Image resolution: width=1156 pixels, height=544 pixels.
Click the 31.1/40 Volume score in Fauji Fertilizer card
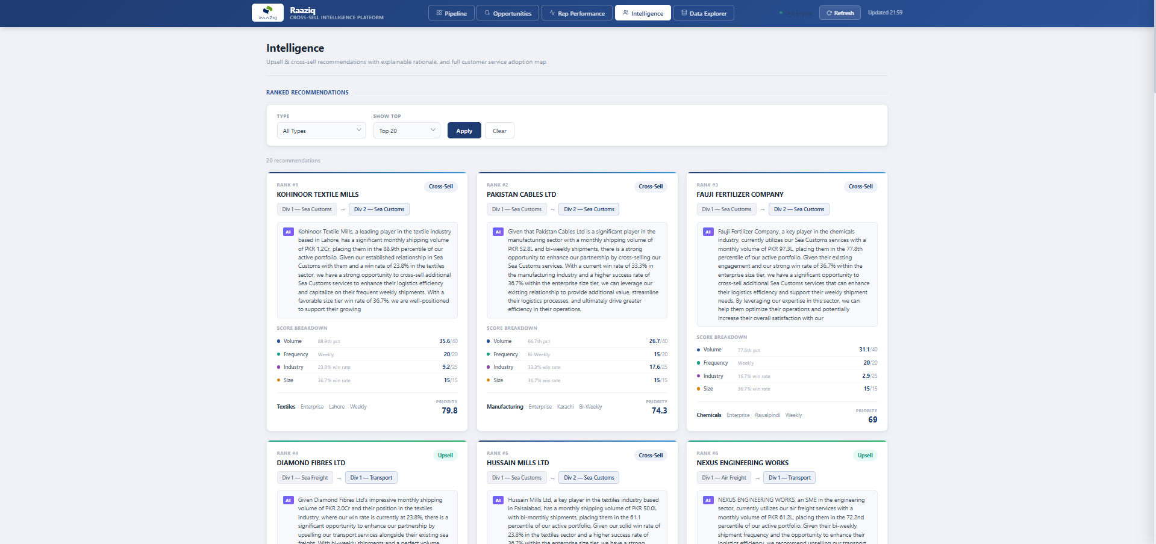(x=868, y=350)
